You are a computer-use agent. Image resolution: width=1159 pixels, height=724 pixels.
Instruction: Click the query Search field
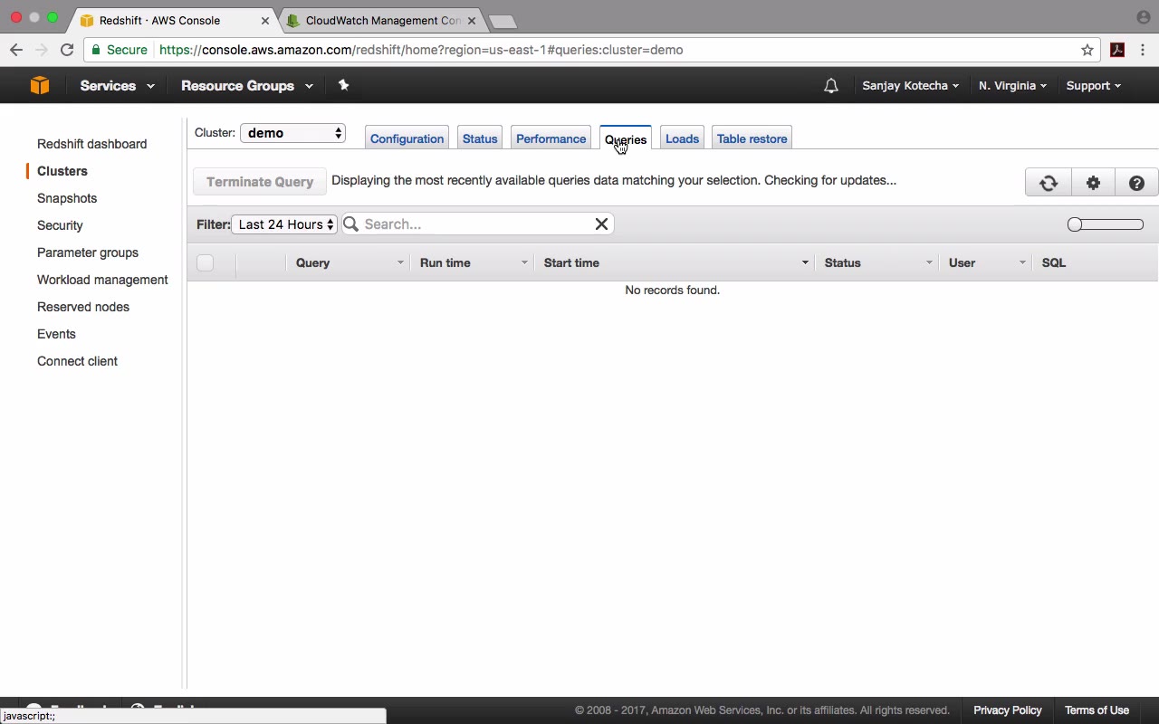point(476,224)
